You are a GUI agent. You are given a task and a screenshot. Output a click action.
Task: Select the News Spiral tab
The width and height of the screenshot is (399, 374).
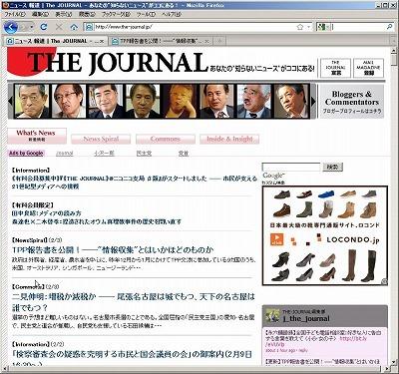click(101, 139)
